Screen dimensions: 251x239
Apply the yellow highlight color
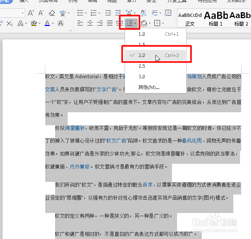coord(34,23)
